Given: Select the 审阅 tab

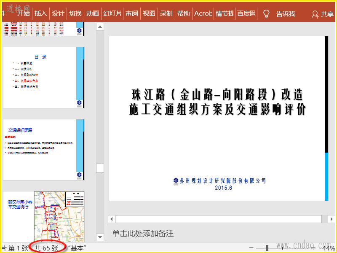Looking at the screenshot, I should (132, 13).
